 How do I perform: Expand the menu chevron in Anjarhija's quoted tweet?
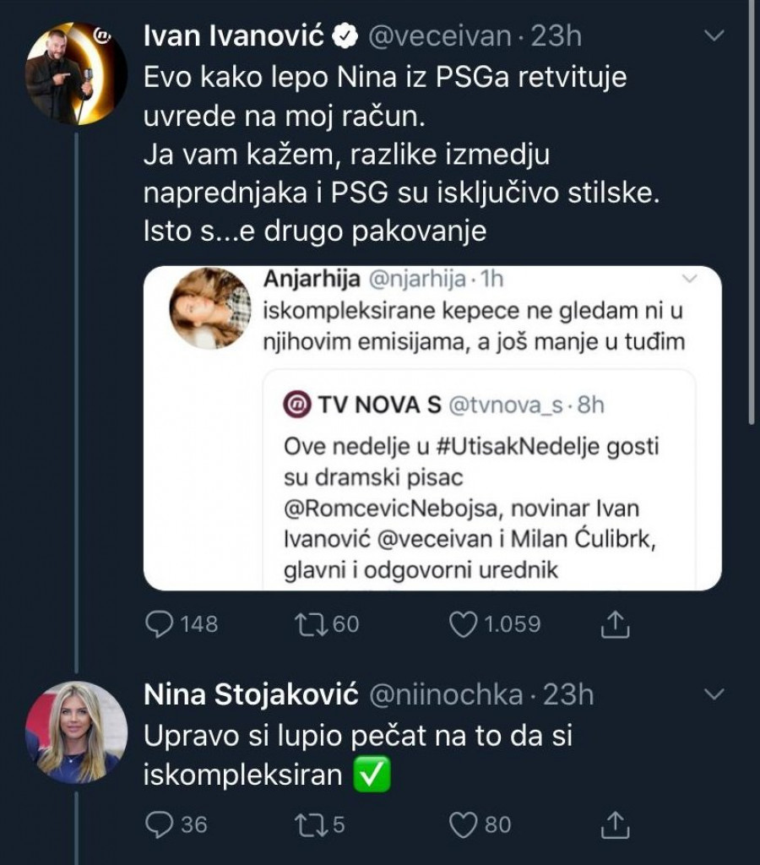(x=690, y=278)
